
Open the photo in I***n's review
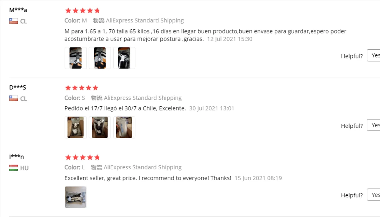[76, 197]
